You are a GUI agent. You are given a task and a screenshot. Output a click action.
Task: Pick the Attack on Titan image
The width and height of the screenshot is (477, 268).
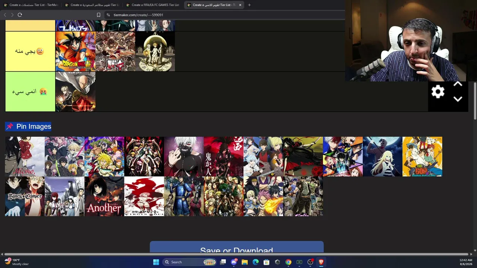[x=224, y=196]
